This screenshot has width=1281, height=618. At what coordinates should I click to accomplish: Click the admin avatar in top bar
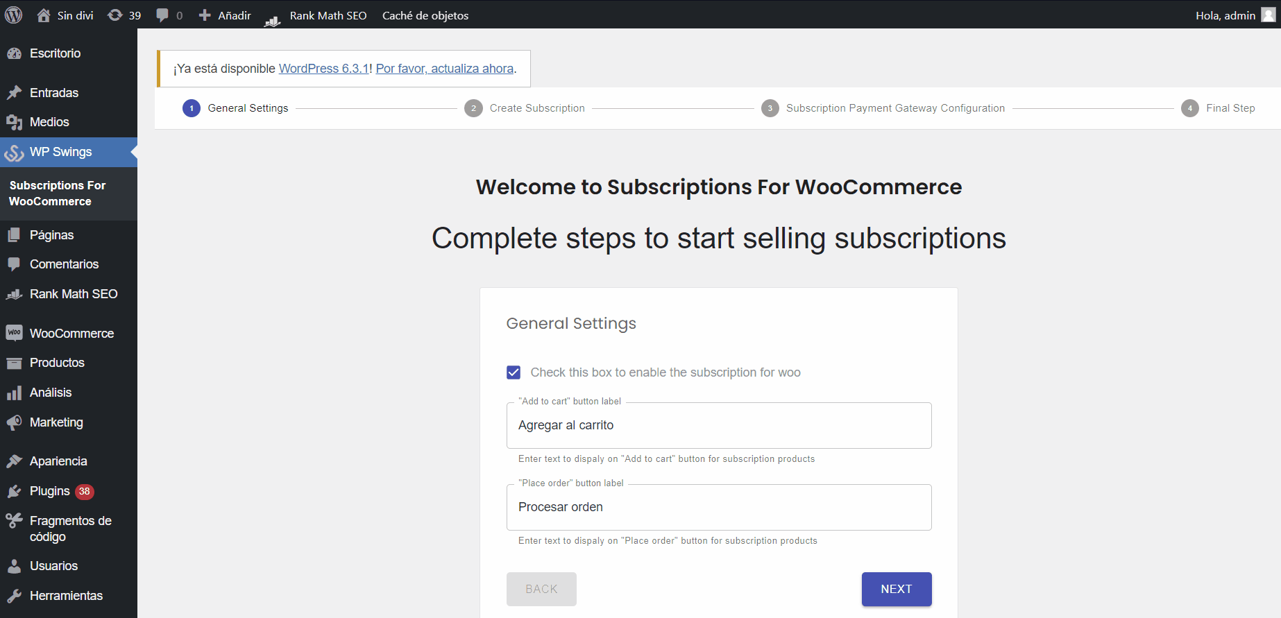coord(1268,15)
